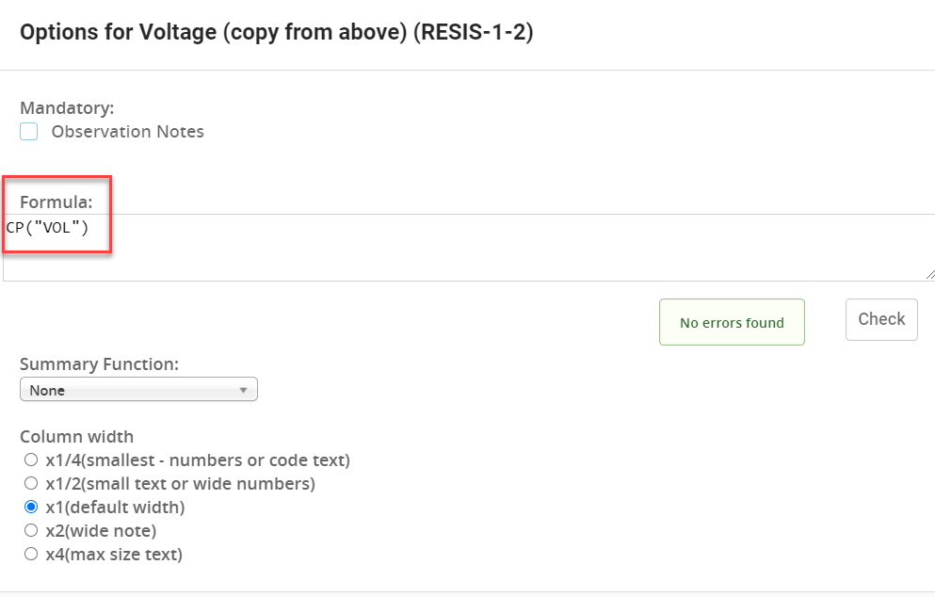Select the x1/2 small text radio button
This screenshot has width=935, height=597.
tap(31, 483)
